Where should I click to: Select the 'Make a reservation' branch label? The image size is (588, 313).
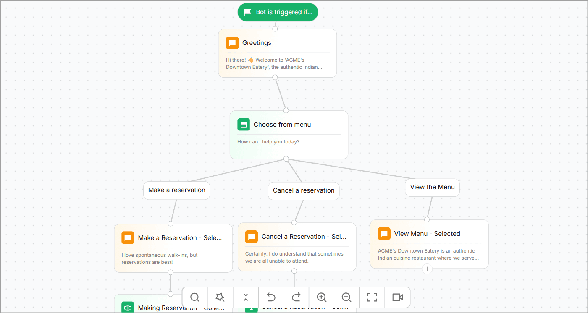point(177,190)
